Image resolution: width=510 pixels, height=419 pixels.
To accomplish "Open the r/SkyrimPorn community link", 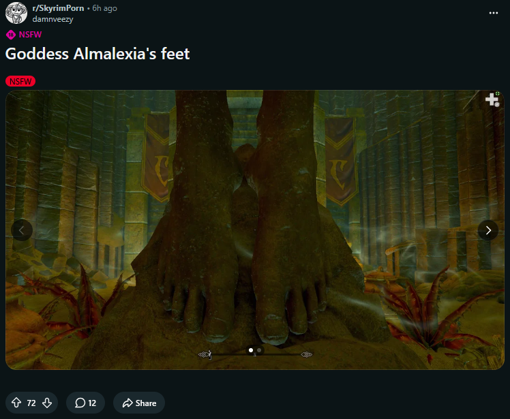I will click(58, 8).
